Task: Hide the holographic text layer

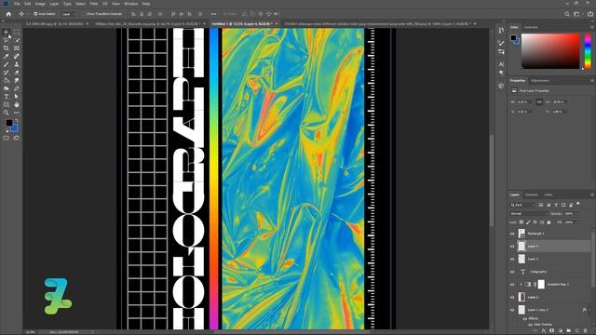Action: [x=512, y=272]
